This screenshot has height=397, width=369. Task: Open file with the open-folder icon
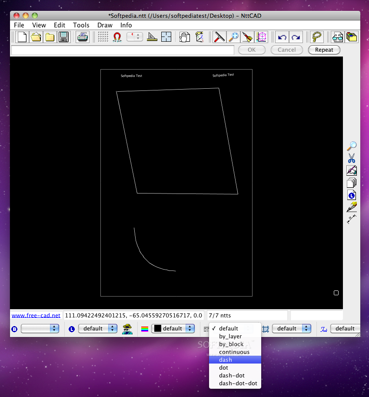tap(36, 37)
